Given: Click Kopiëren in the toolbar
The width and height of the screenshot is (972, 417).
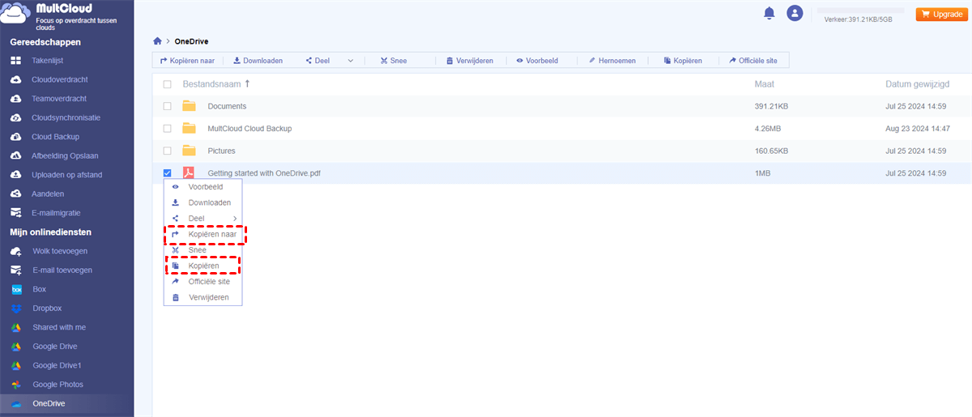Looking at the screenshot, I should click(x=682, y=61).
